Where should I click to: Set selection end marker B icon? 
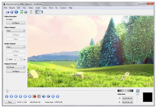pos(39,96)
